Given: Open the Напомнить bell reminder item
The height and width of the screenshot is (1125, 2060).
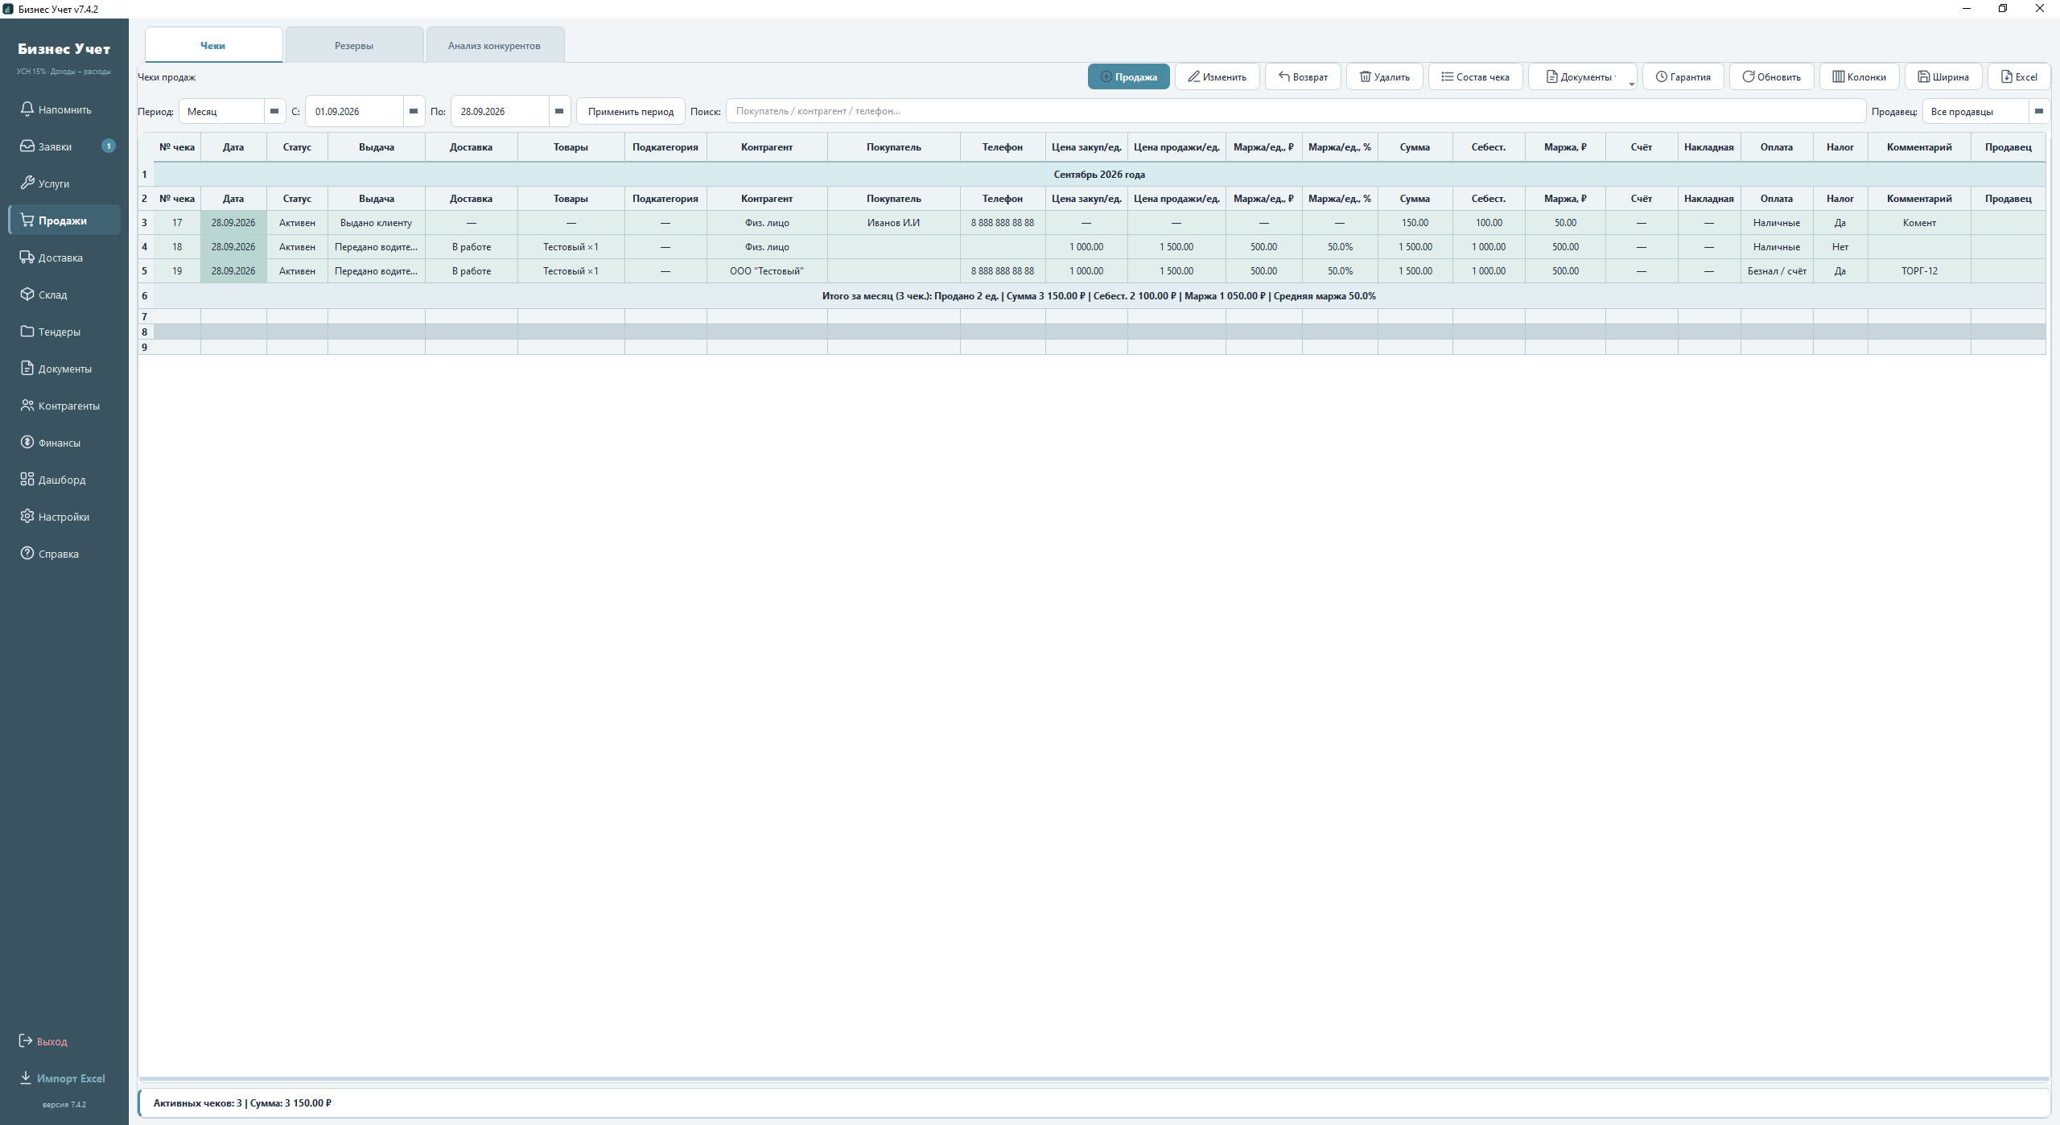Looking at the screenshot, I should (x=64, y=109).
